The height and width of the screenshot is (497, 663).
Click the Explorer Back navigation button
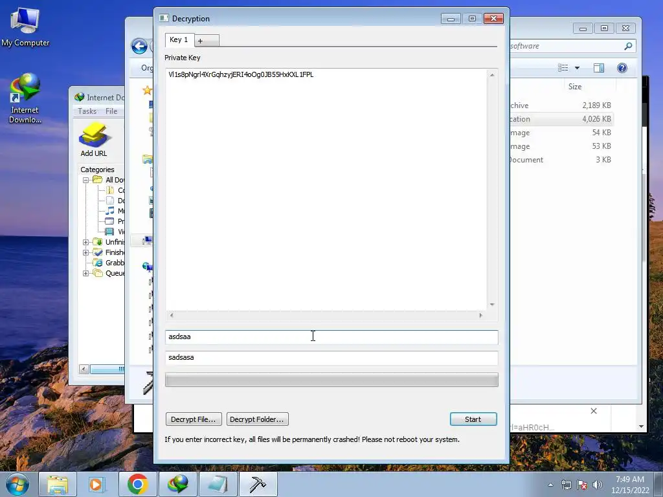(139, 46)
